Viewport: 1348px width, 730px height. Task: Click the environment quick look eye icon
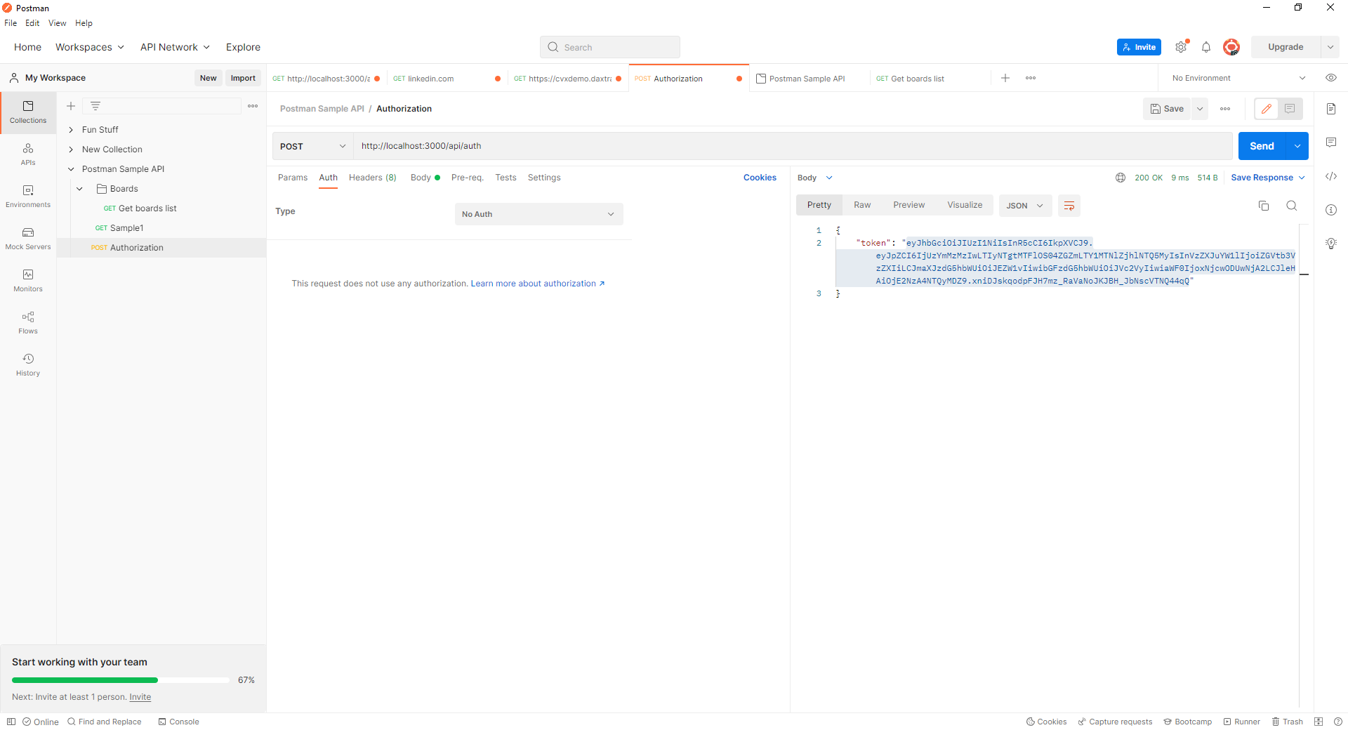pos(1331,78)
